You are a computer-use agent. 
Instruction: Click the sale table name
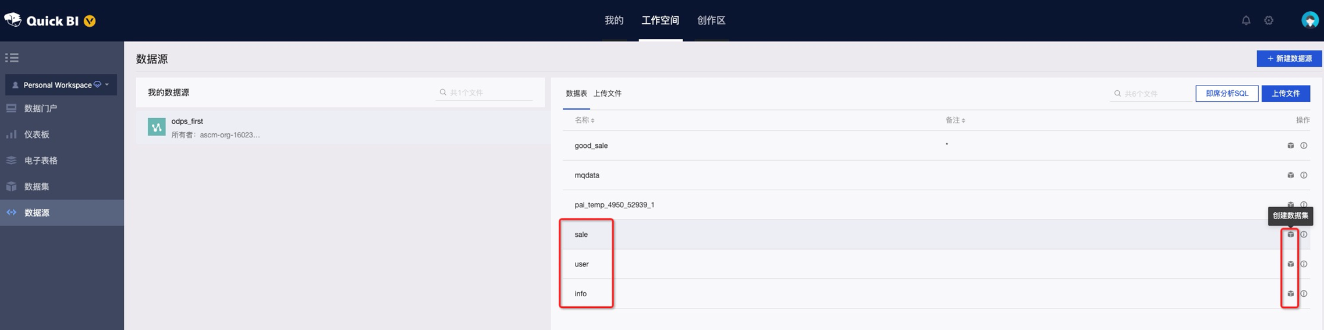581,235
